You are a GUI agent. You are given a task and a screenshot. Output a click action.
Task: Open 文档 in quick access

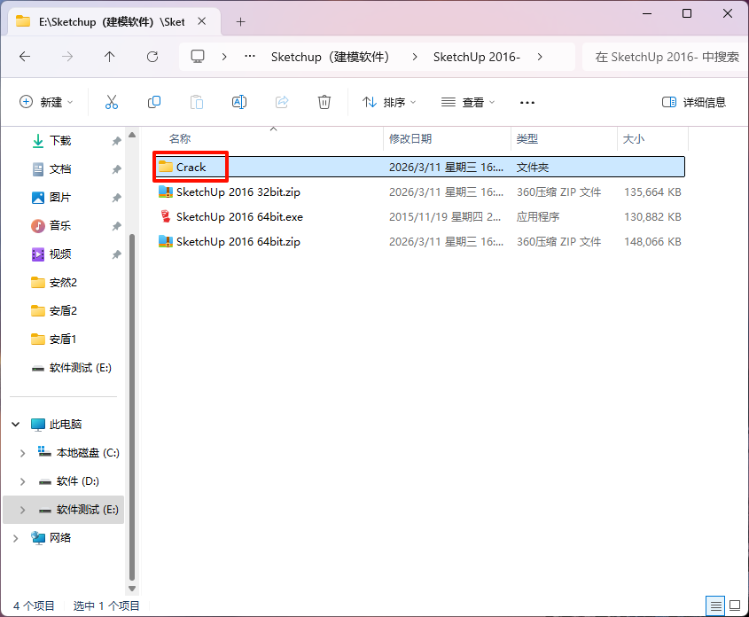[x=60, y=169]
